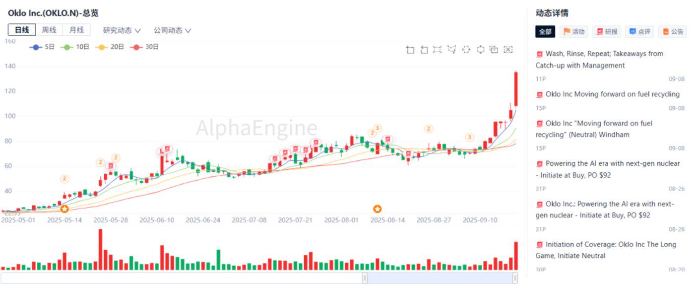Select the horizontal brush selection tool
This screenshot has height=285, width=694.
pyautogui.click(x=466, y=50)
